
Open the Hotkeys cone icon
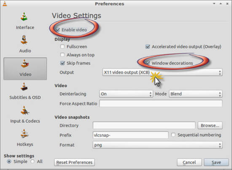(x=24, y=133)
